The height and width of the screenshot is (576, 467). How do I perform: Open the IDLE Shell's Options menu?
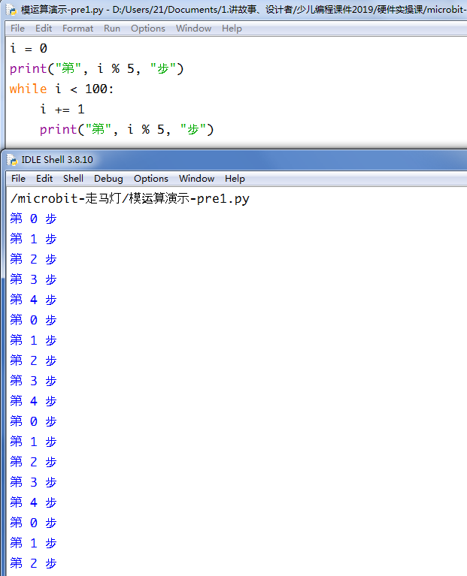[151, 179]
